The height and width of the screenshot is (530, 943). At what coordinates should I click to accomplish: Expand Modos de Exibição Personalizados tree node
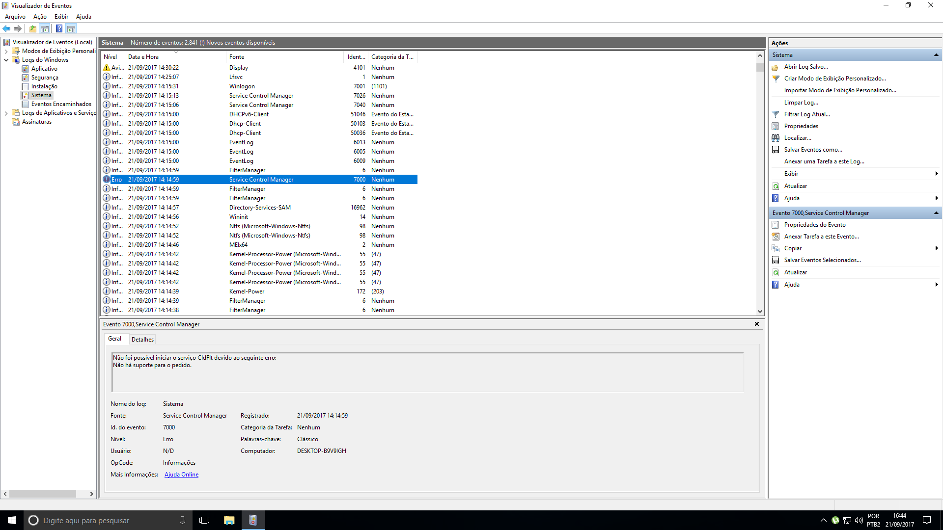pyautogui.click(x=6, y=51)
